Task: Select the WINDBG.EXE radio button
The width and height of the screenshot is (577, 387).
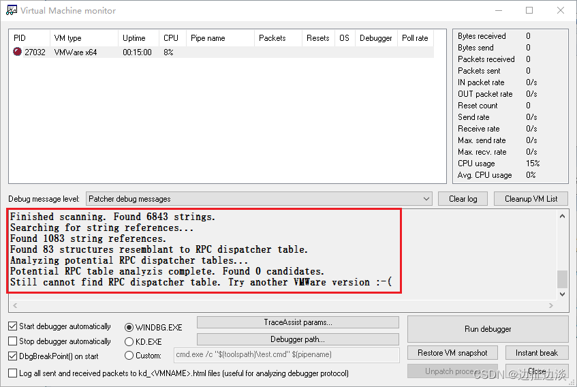Action: point(129,327)
